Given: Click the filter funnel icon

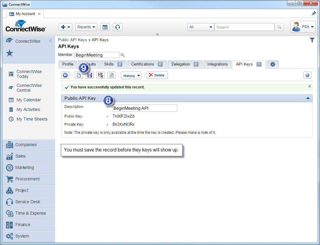Looking at the screenshot, I should 312,40.
